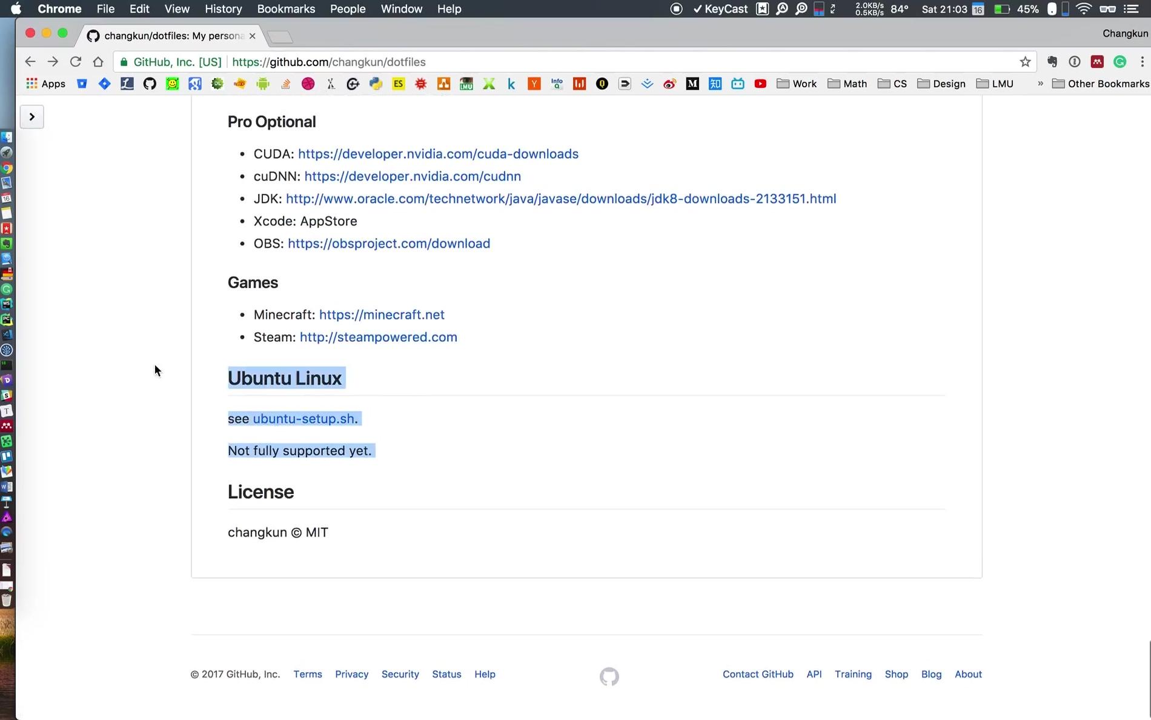Open the Grammarly extension icon

point(1120,62)
